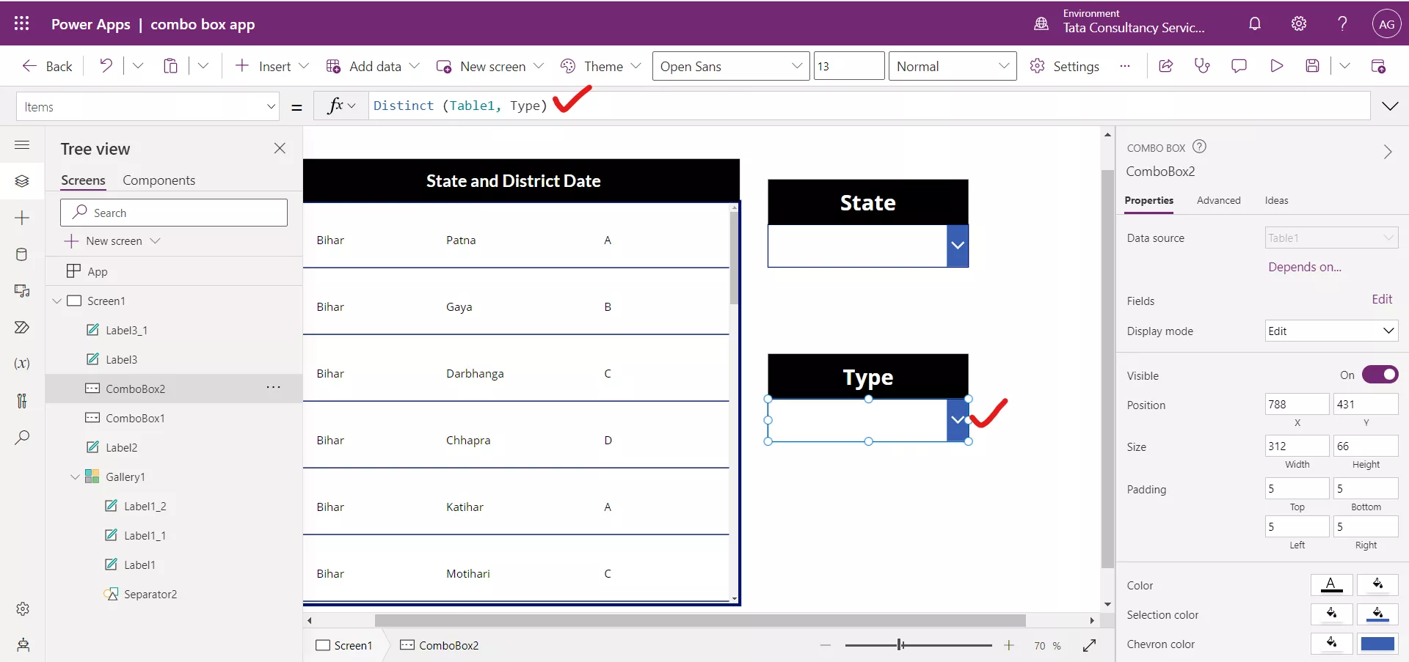Edit the combo box Fields
1409x662 pixels.
(x=1383, y=299)
